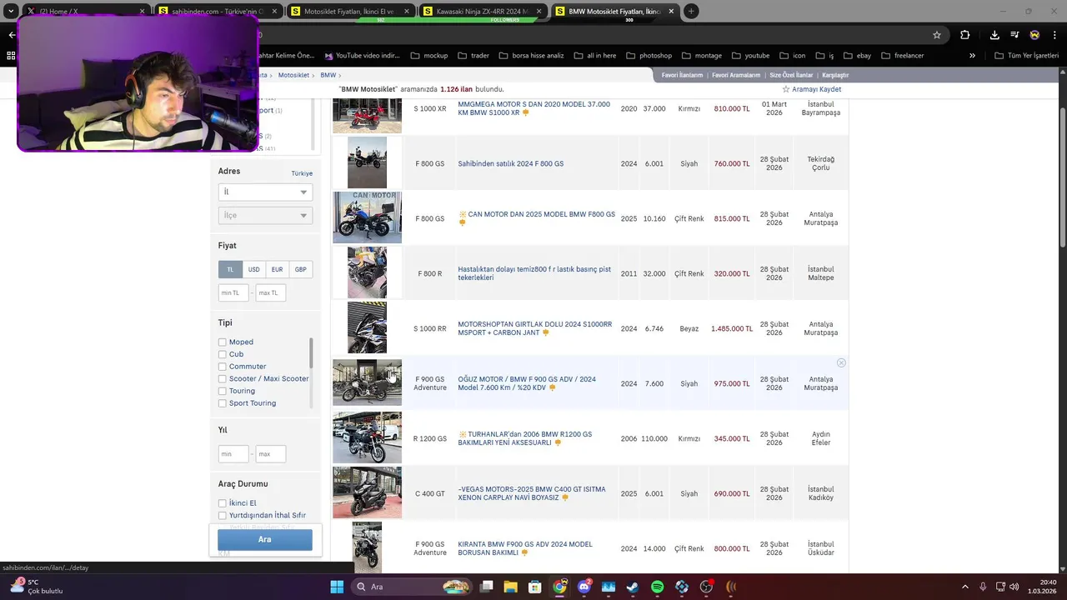The image size is (1067, 600).
Task: Click the Ara search button in the filter panel
Action: click(265, 539)
